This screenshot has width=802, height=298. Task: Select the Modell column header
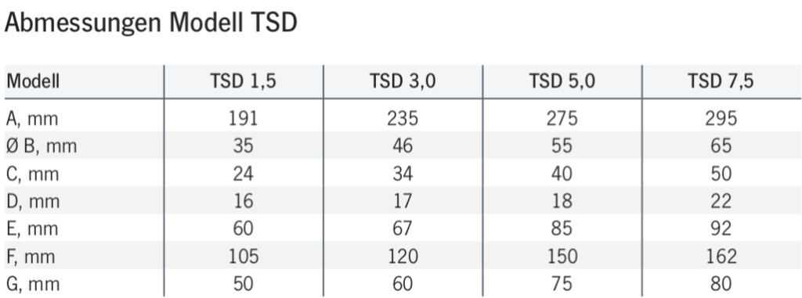(33, 81)
